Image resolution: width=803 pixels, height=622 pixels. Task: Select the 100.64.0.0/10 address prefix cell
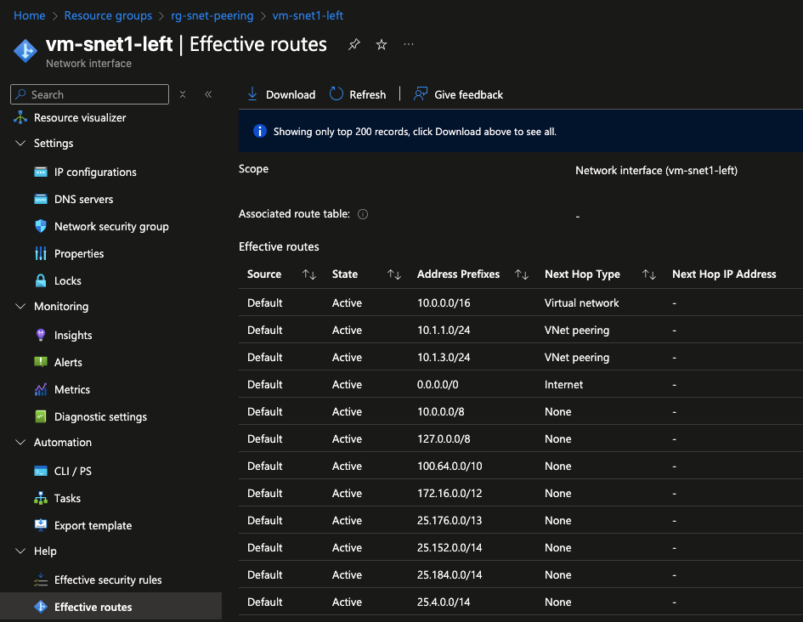tap(450, 466)
